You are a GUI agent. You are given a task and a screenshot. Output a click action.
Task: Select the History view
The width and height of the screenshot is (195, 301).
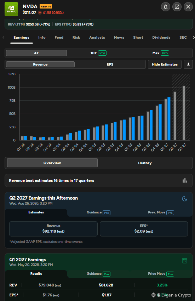tap(145, 163)
